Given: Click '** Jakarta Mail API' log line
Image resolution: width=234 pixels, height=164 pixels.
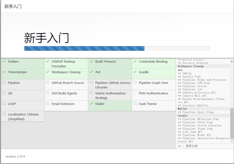Looking at the screenshot, I should pos(192,96).
